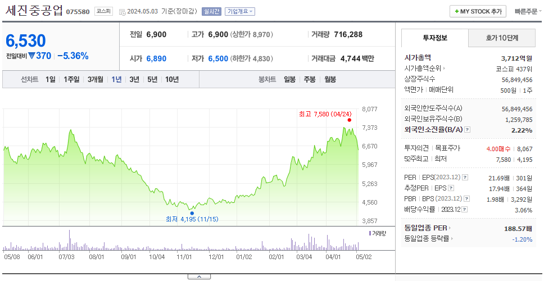Click the 시가 value 6,890
The height and width of the screenshot is (281, 544).
click(156, 58)
